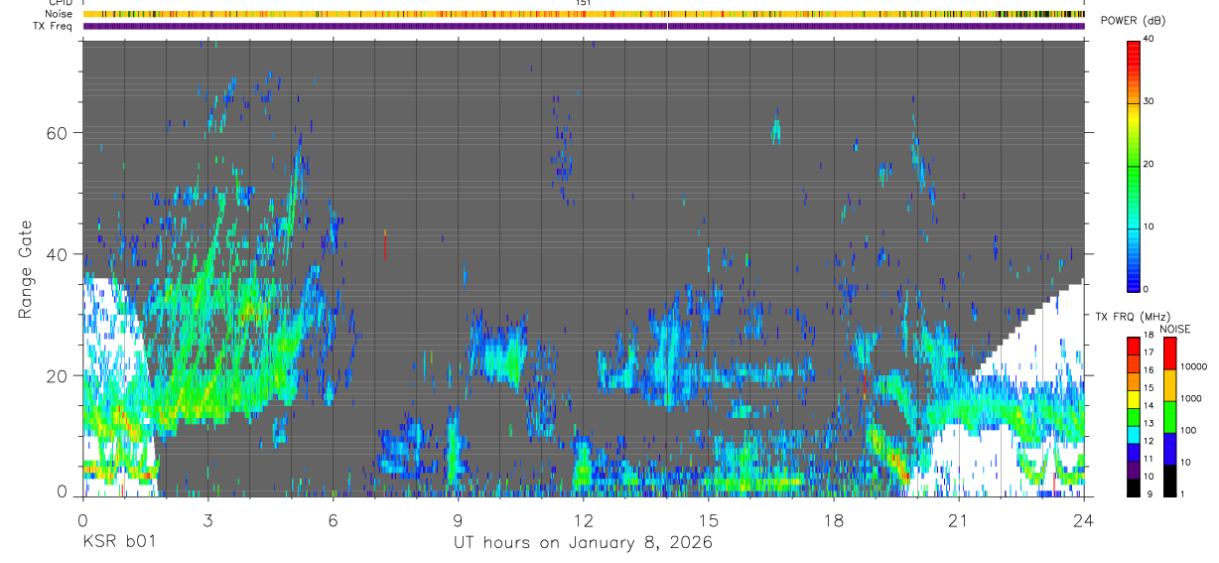Viewport: 1219px width, 563px height.
Task: Click the green 100–1000 swatch in NOISE legend
Action: click(x=1169, y=417)
